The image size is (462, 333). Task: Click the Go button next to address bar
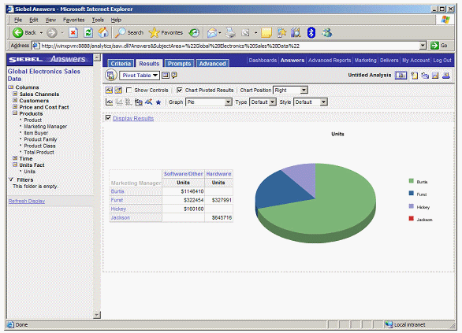pyautogui.click(x=439, y=46)
